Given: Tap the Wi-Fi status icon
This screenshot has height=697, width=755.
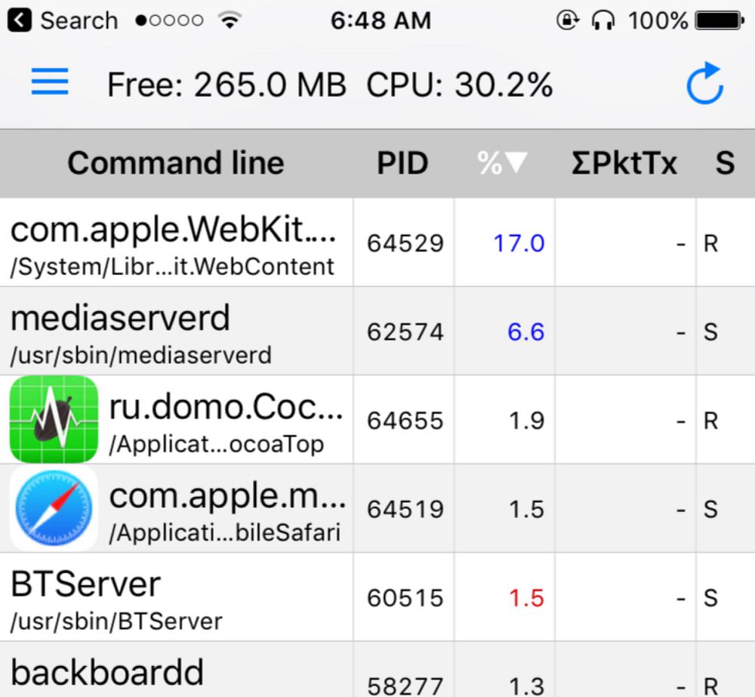Looking at the screenshot, I should (229, 20).
